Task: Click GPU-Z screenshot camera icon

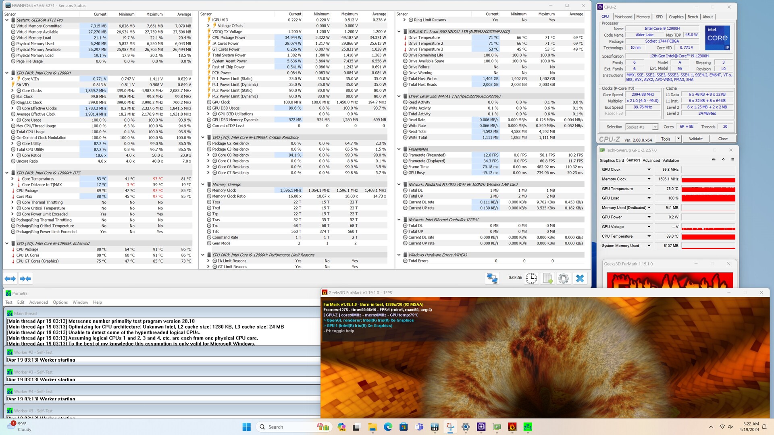Action: [x=714, y=160]
